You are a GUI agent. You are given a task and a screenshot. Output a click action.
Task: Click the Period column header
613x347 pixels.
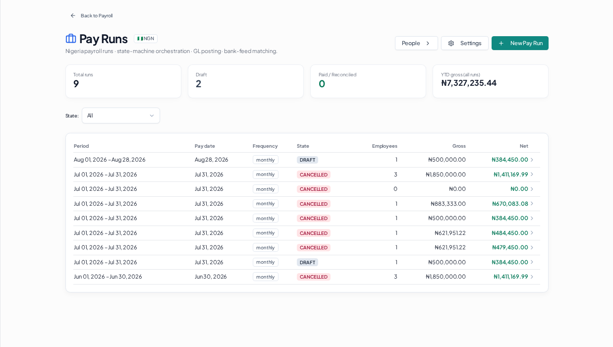tap(81, 146)
